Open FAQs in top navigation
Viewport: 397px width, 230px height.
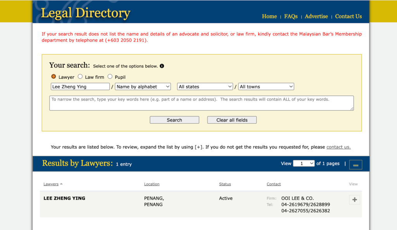pyautogui.click(x=291, y=16)
